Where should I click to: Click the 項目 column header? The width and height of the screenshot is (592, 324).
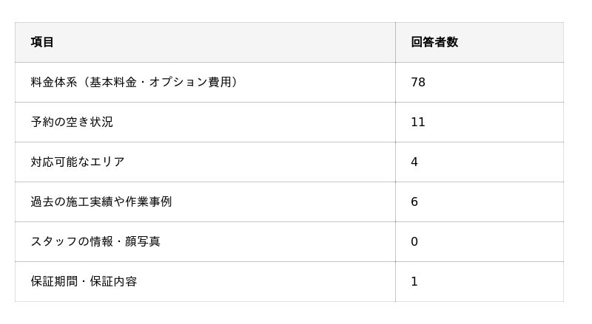pos(42,42)
